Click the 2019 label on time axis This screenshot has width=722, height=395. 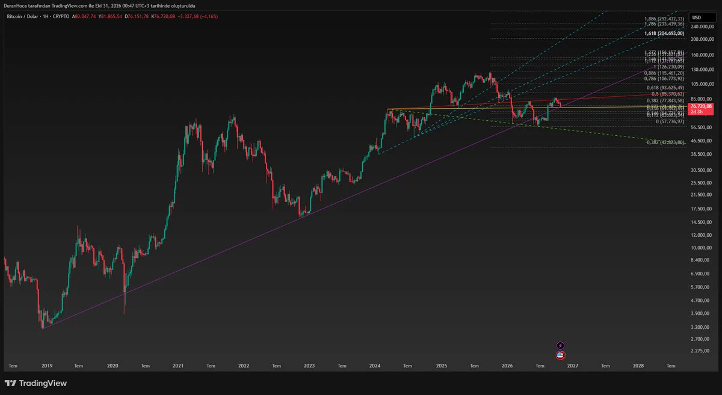click(46, 365)
